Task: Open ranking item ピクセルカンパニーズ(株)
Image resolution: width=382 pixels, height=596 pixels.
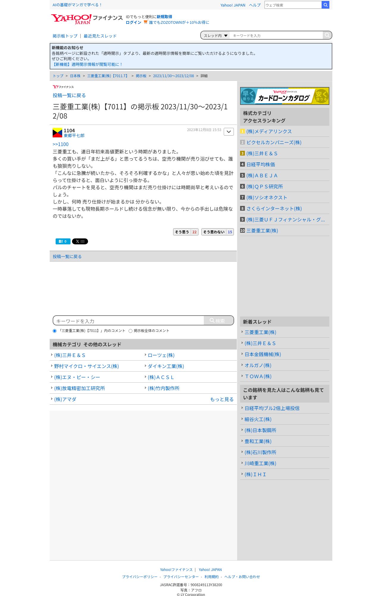Action: pyautogui.click(x=274, y=142)
